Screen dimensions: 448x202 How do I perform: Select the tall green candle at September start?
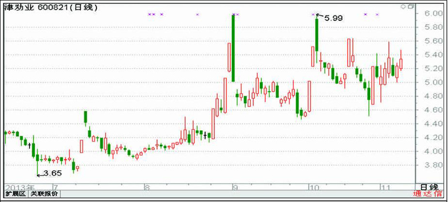(233, 48)
